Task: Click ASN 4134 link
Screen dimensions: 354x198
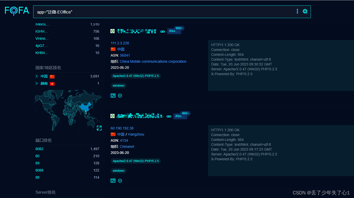Action: coord(124,140)
